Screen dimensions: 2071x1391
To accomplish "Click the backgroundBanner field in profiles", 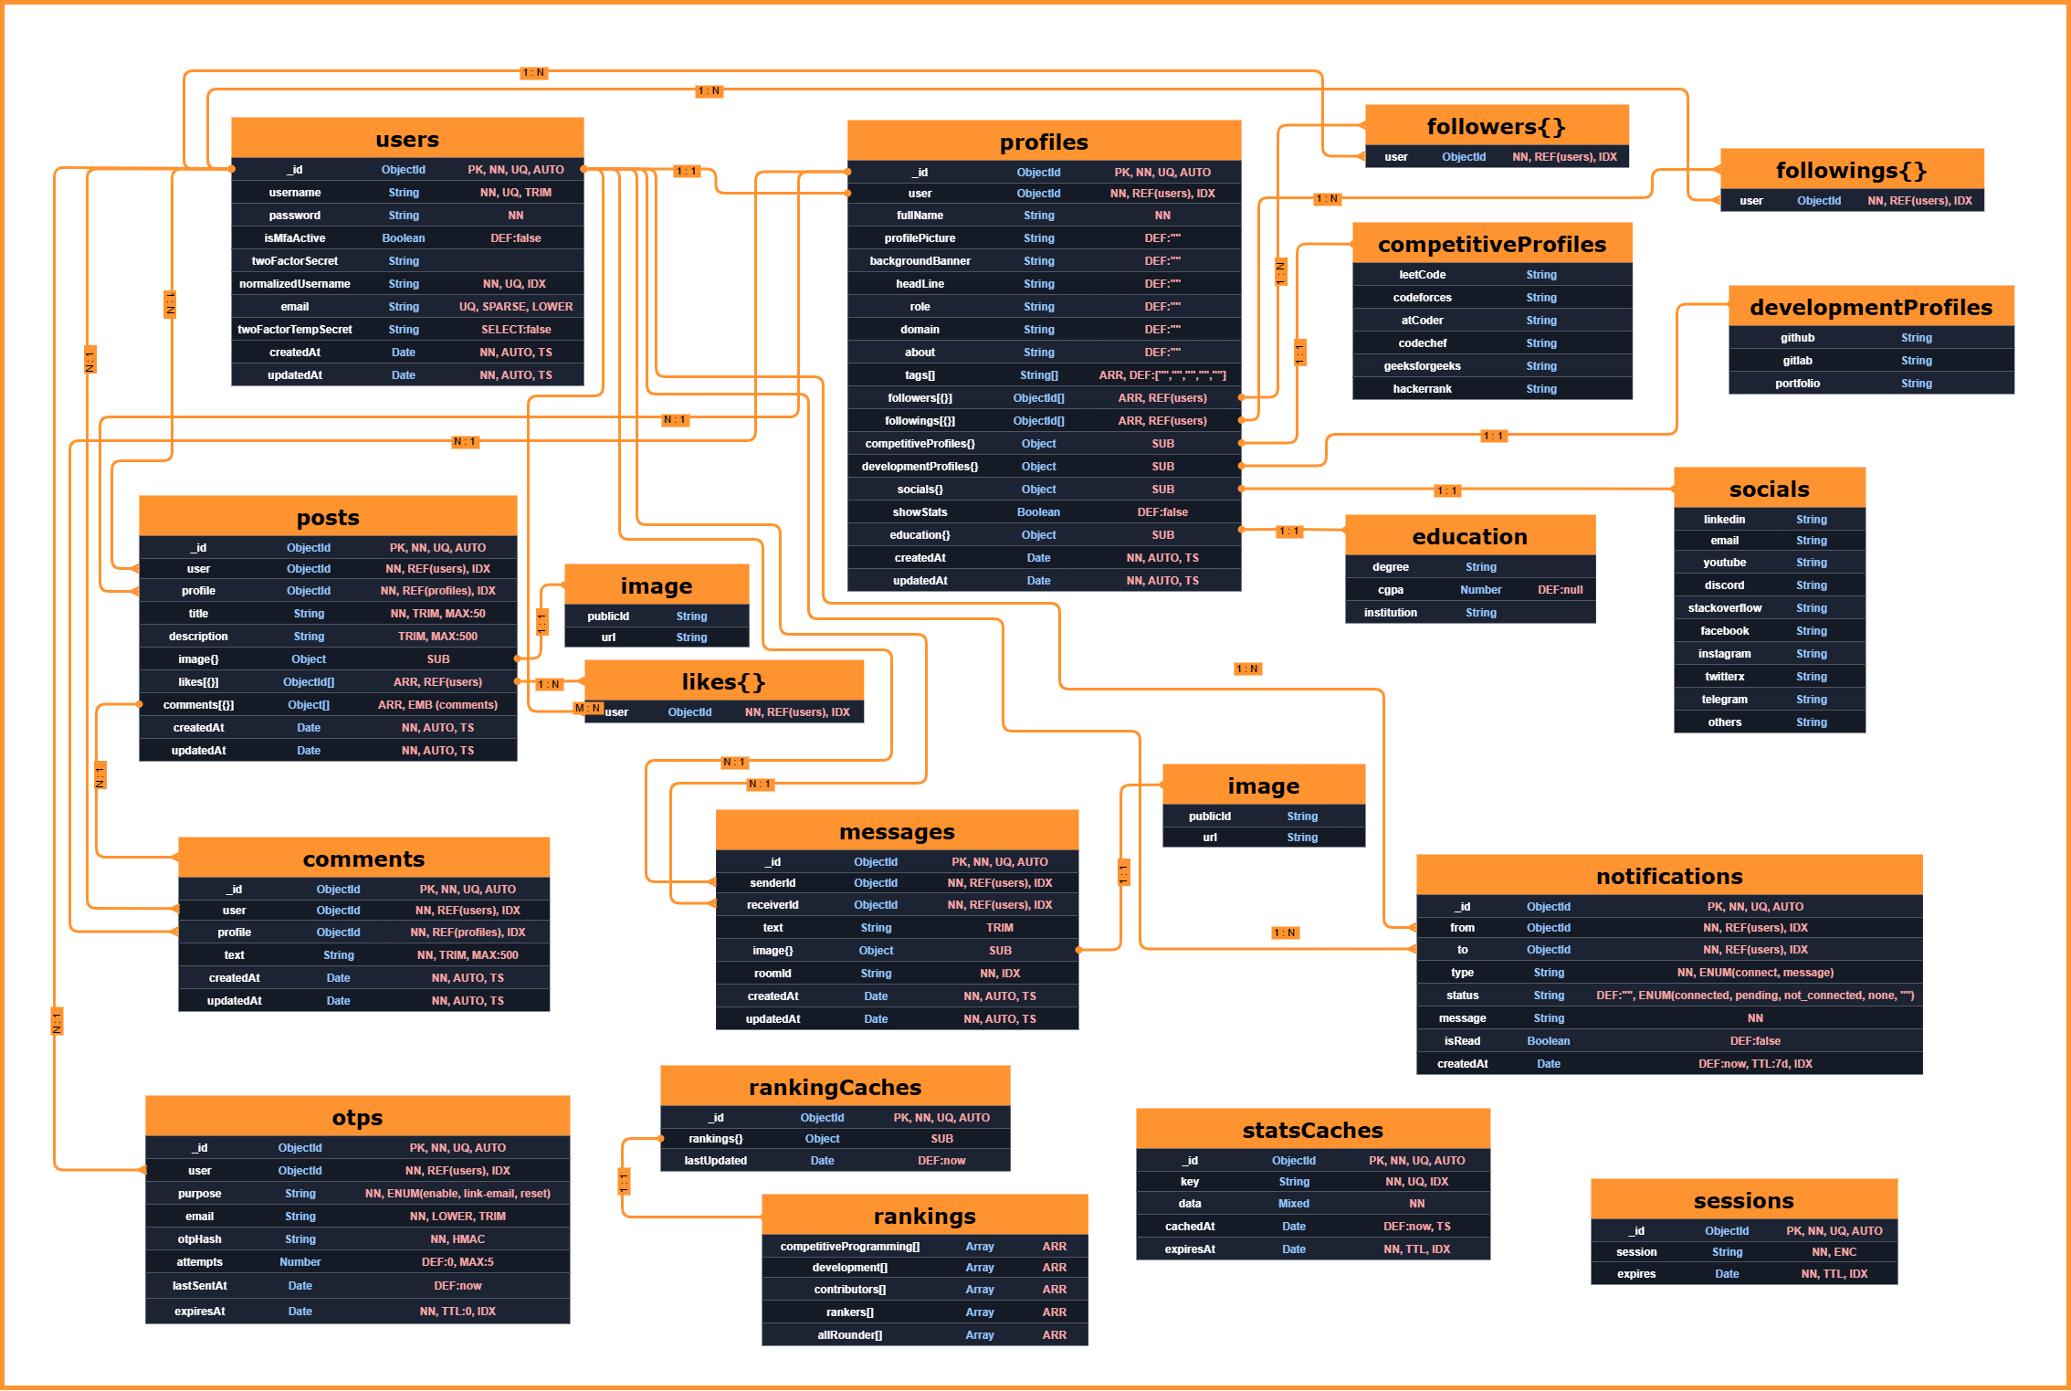I will click(1044, 260).
